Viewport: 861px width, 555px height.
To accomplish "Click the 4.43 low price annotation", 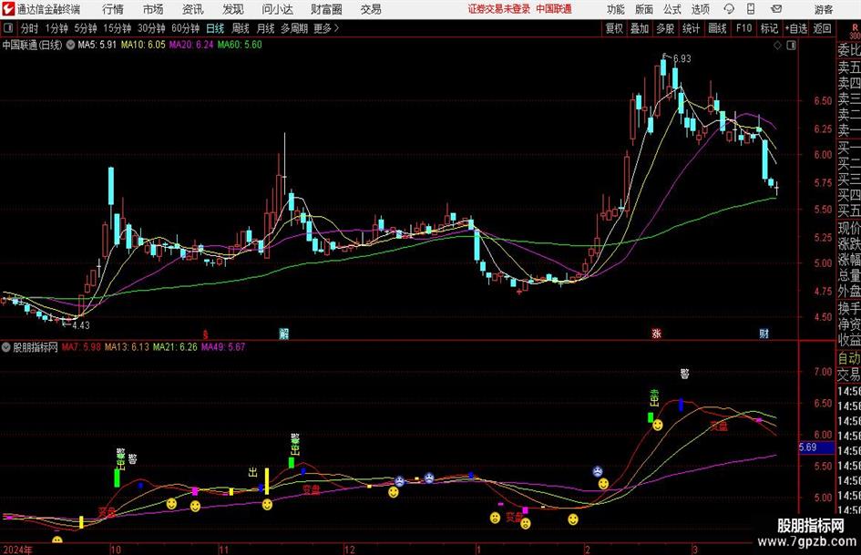I will [81, 326].
